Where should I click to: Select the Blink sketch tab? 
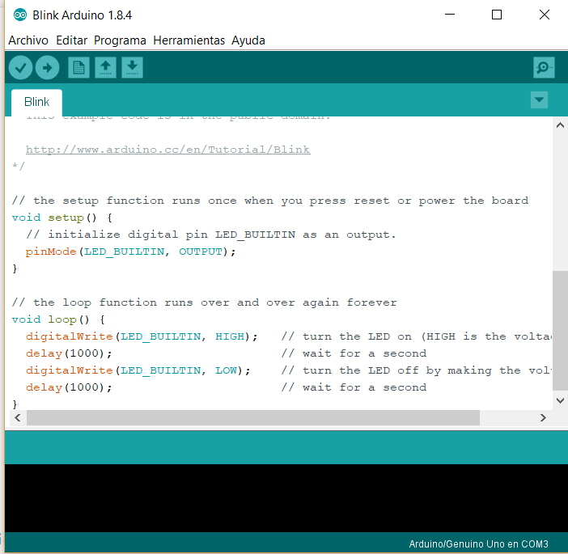point(36,102)
